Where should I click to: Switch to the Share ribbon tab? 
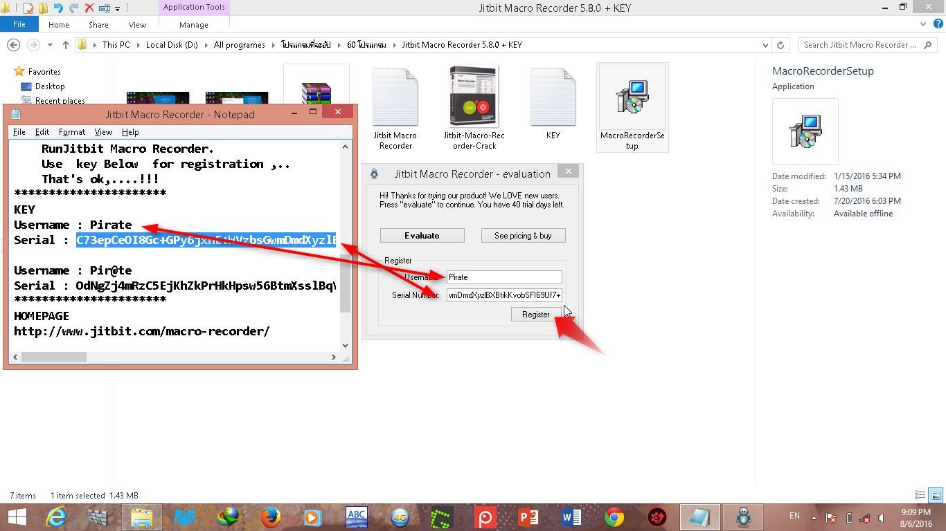(98, 25)
